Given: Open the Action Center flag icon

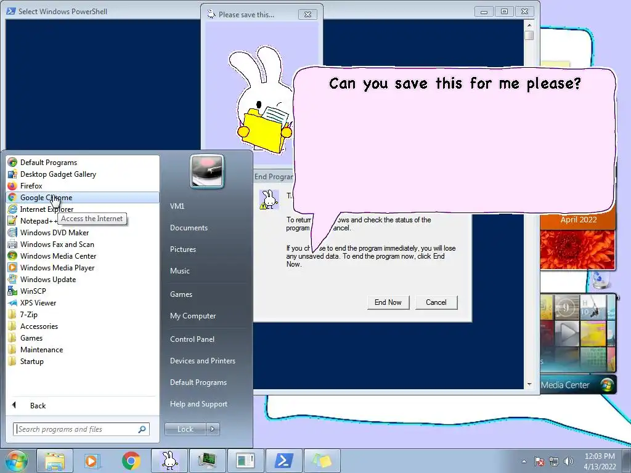Looking at the screenshot, I should [539, 461].
